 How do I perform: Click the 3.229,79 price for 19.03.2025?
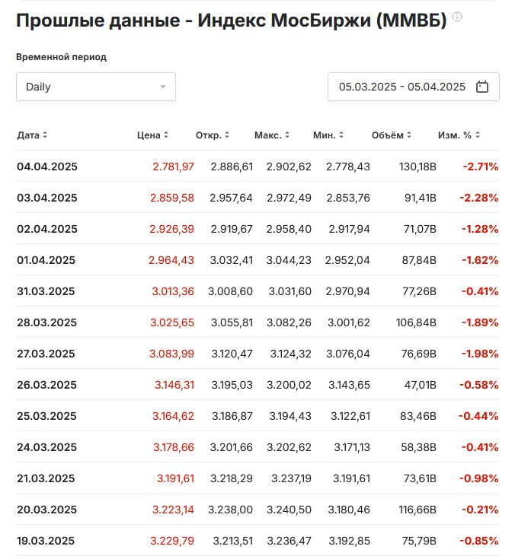(172, 541)
